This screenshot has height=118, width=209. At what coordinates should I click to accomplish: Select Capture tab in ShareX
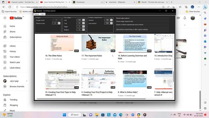[36, 14]
